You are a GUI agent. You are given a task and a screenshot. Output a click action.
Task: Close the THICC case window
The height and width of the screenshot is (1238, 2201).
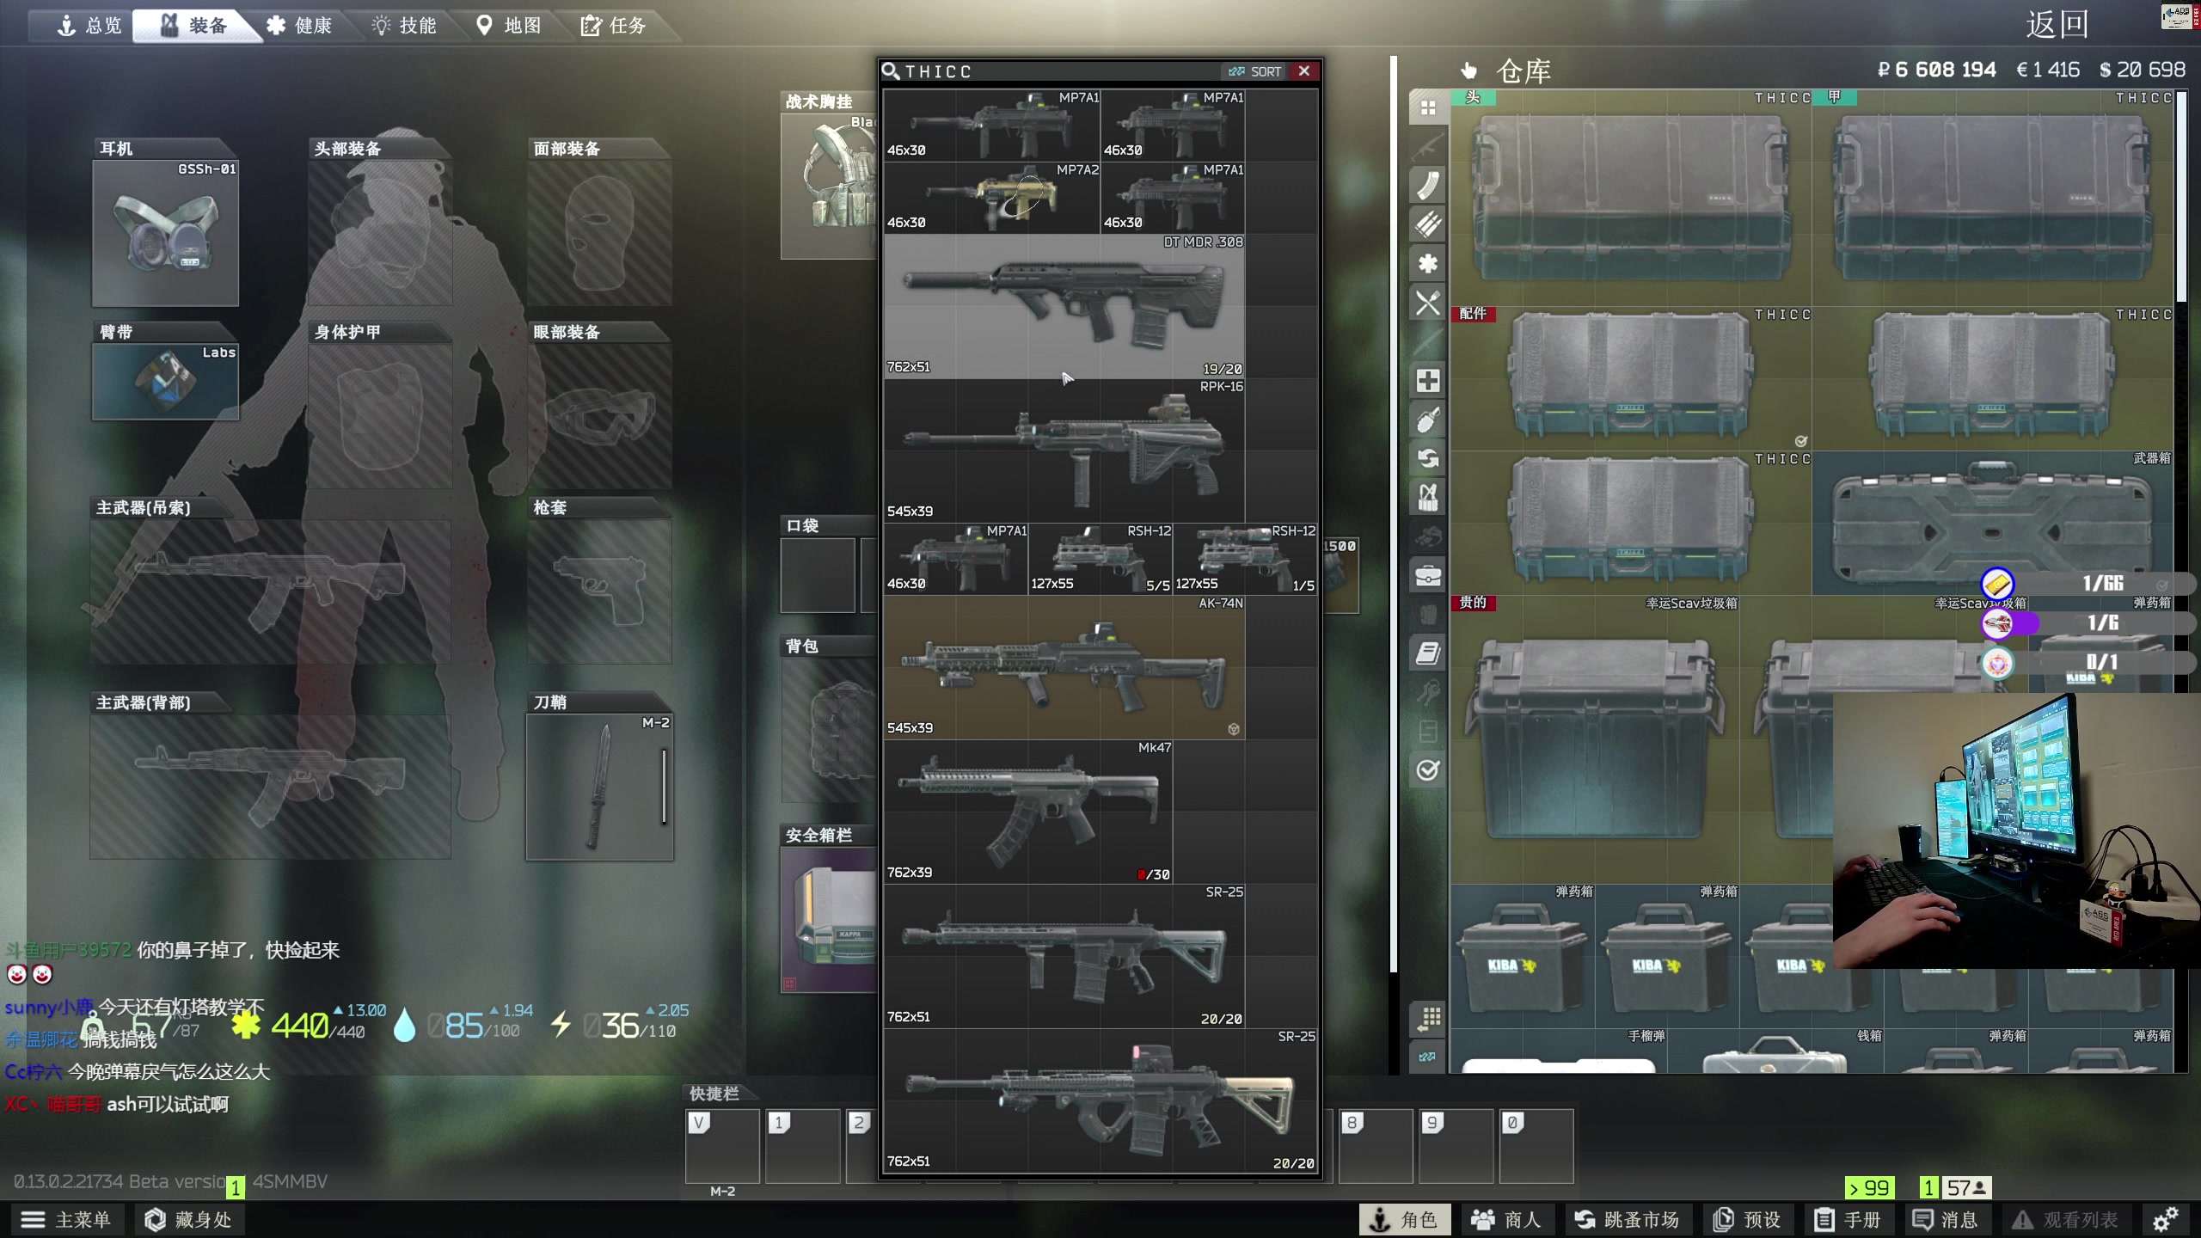pos(1304,71)
